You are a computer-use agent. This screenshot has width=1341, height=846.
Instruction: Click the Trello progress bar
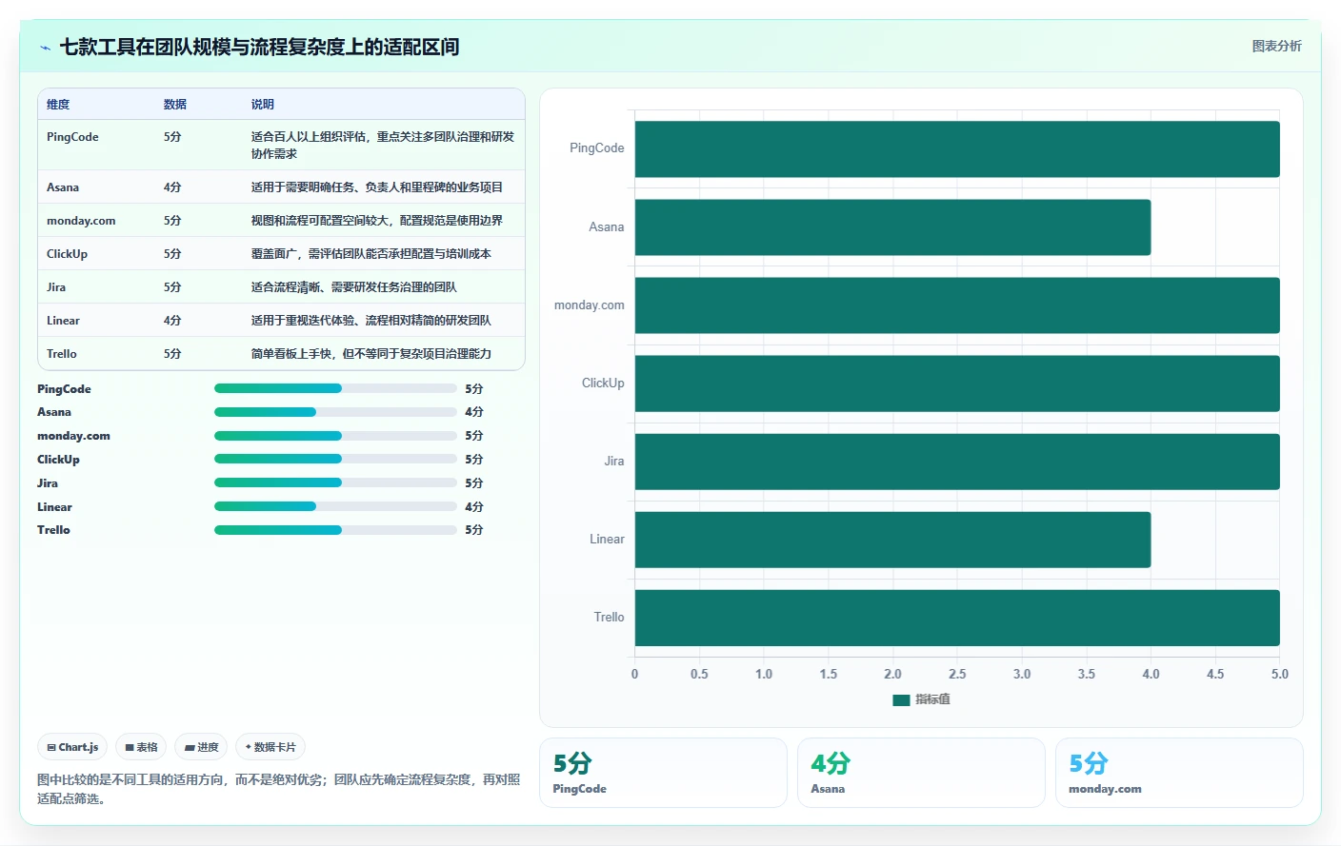pos(335,530)
